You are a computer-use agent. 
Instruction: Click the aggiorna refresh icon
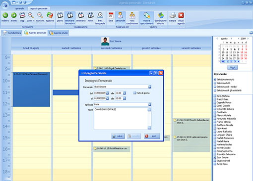(x=50, y=15)
